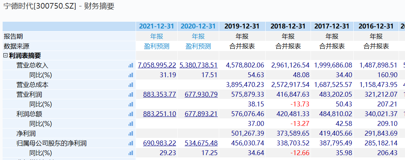Select the 净利润 row label
This screenshot has height=160, width=405.
26,134
